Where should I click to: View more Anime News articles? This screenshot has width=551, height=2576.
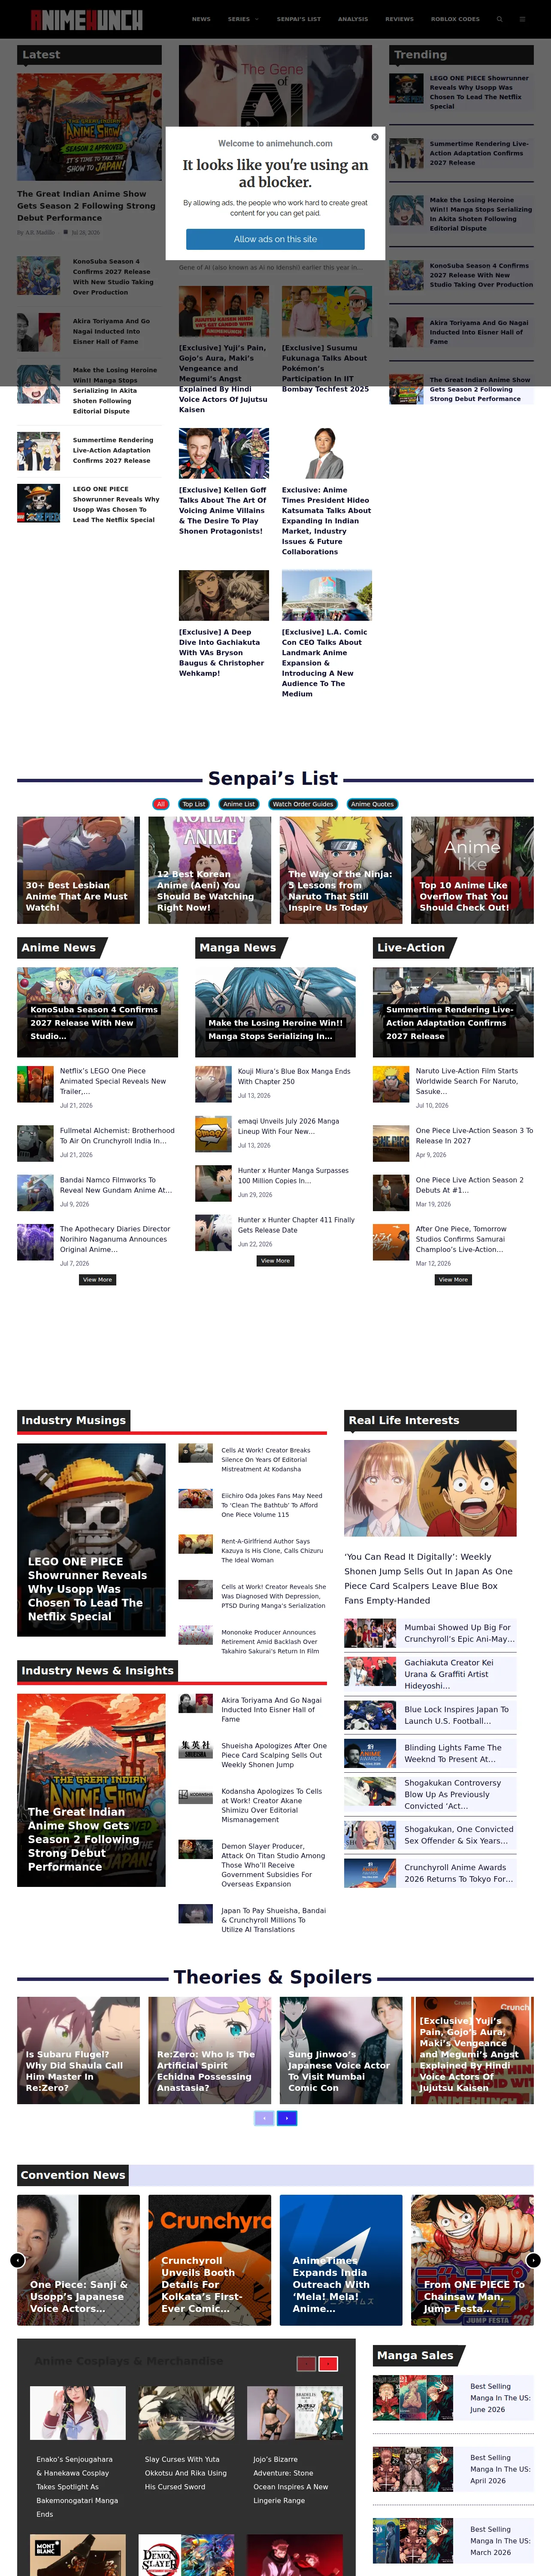(x=98, y=1280)
